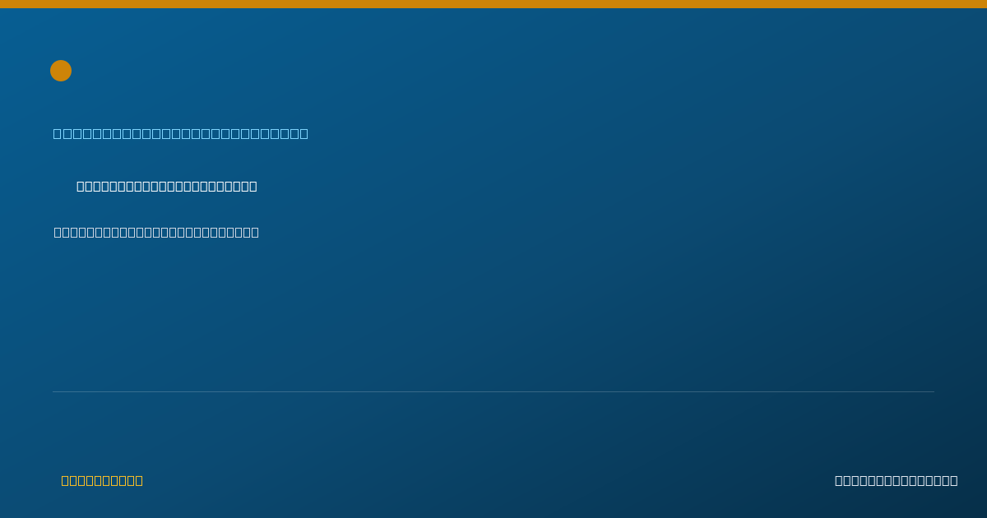Screen dimensions: 987x518
Task: Click the left end of divider line
Action: 53,391
